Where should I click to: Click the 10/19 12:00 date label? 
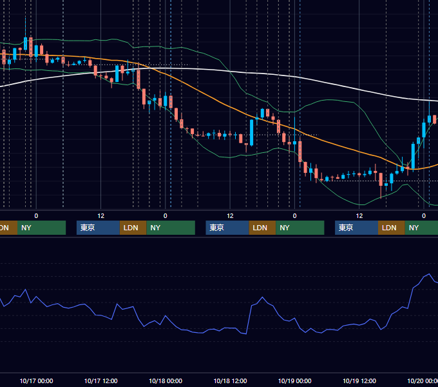pyautogui.click(x=359, y=381)
